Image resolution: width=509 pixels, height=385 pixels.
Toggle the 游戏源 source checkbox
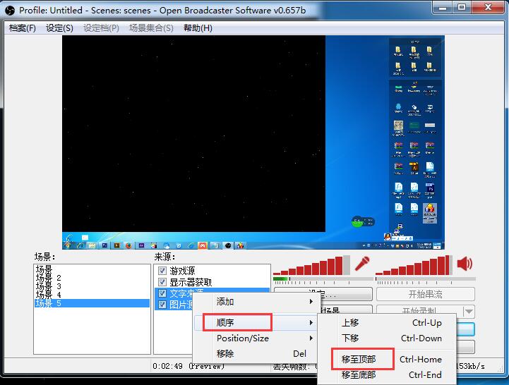162,271
